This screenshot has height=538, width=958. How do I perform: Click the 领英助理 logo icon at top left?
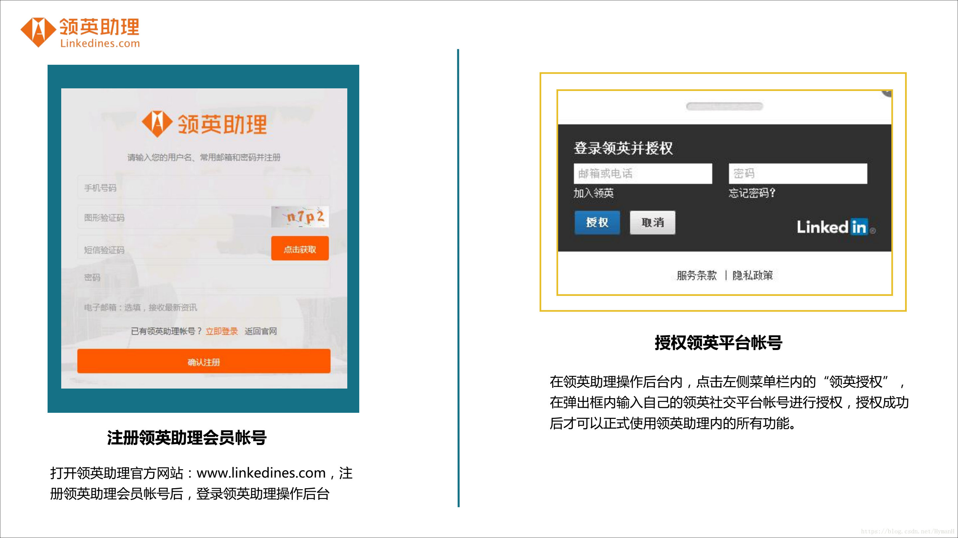(x=38, y=32)
